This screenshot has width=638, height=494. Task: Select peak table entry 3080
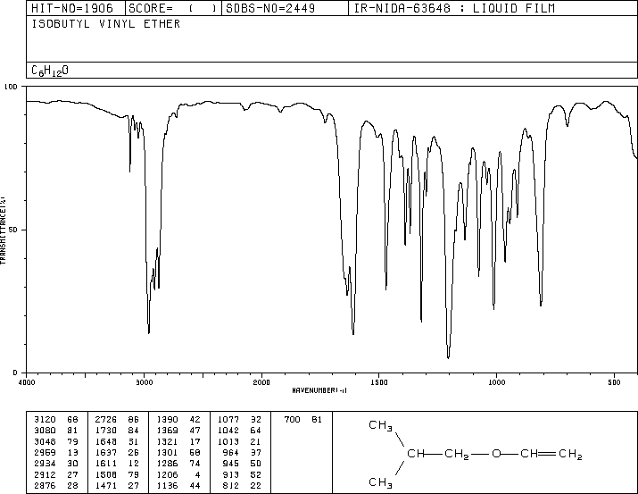click(x=45, y=431)
